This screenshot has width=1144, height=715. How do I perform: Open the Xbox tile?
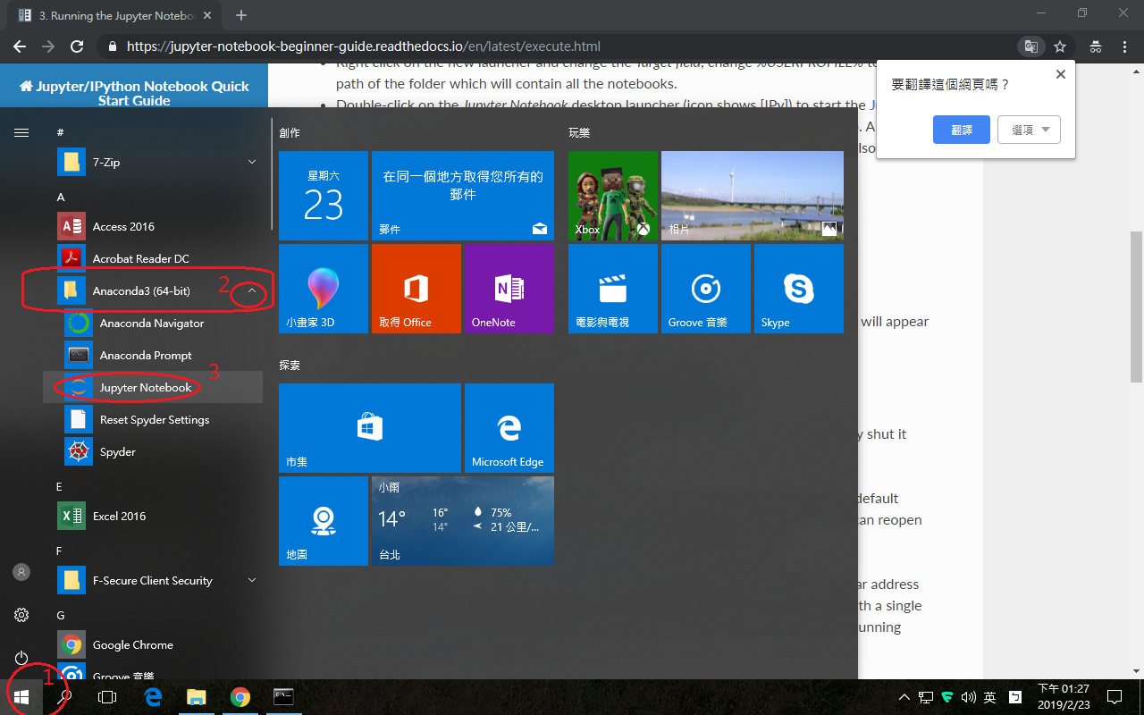613,196
